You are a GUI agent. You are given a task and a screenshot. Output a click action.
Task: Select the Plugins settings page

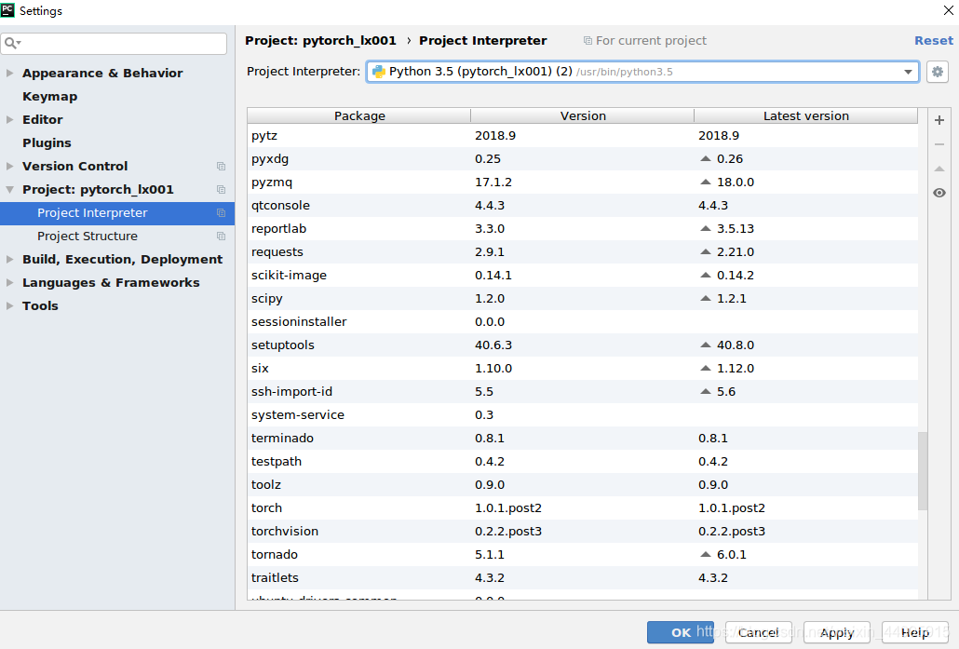(x=47, y=143)
